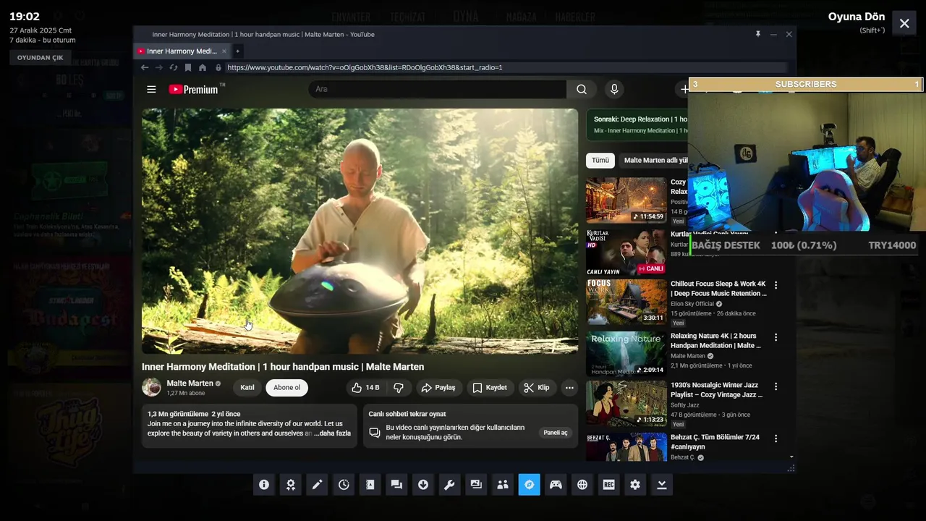Viewport: 926px width, 521px height.
Task: Collapse the overlay toolbar with down-arrow icon
Action: (x=662, y=485)
